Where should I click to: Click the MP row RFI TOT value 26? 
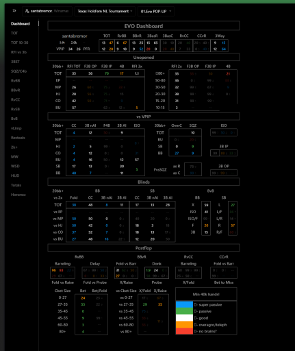pyautogui.click(x=74, y=87)
